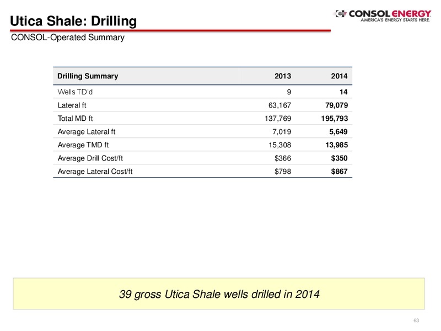
Task: Click the value 79,079
Action: (337, 105)
